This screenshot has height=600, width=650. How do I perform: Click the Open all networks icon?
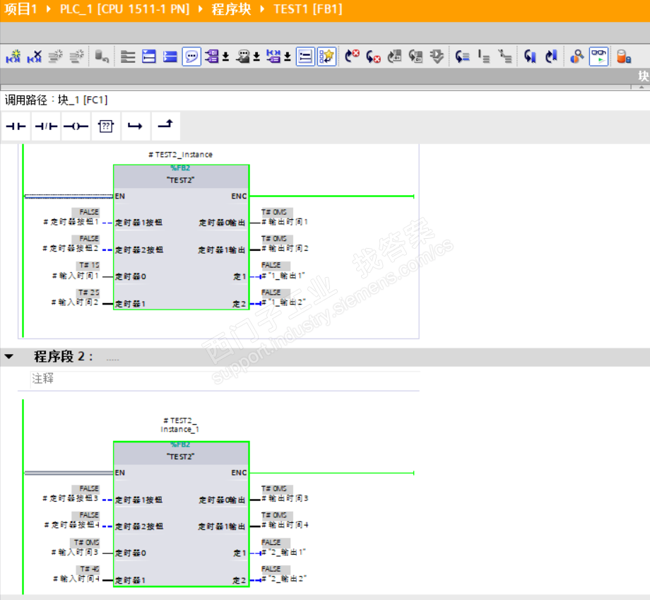click(x=149, y=57)
